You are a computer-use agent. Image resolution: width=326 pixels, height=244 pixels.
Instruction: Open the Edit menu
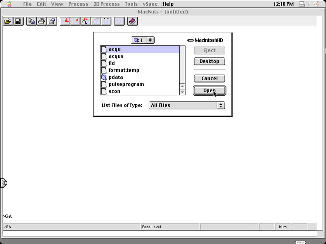click(42, 4)
